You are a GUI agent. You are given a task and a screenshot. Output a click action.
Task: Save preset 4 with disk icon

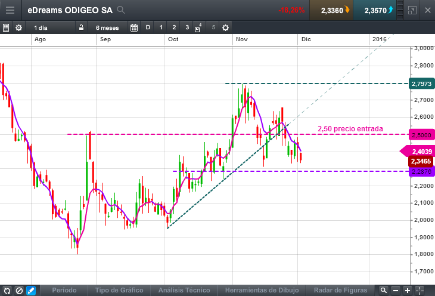coord(198,28)
